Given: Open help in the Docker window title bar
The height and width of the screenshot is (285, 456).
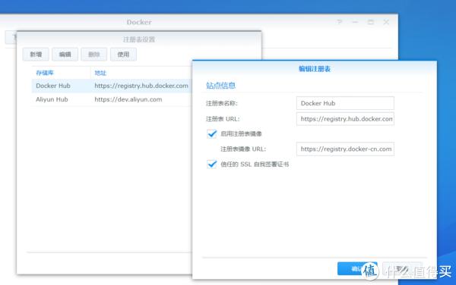Looking at the screenshot, I should pyautogui.click(x=340, y=22).
